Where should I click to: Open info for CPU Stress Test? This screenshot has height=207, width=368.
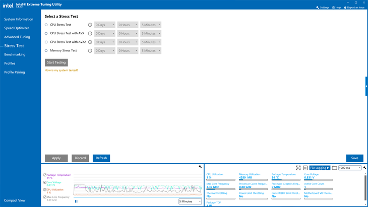tap(90, 25)
